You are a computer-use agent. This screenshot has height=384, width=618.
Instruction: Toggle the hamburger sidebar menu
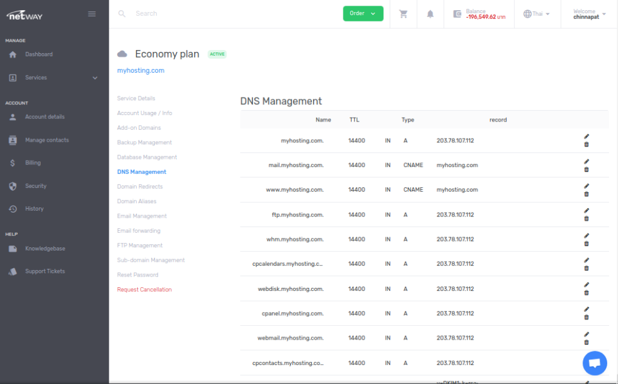92,14
